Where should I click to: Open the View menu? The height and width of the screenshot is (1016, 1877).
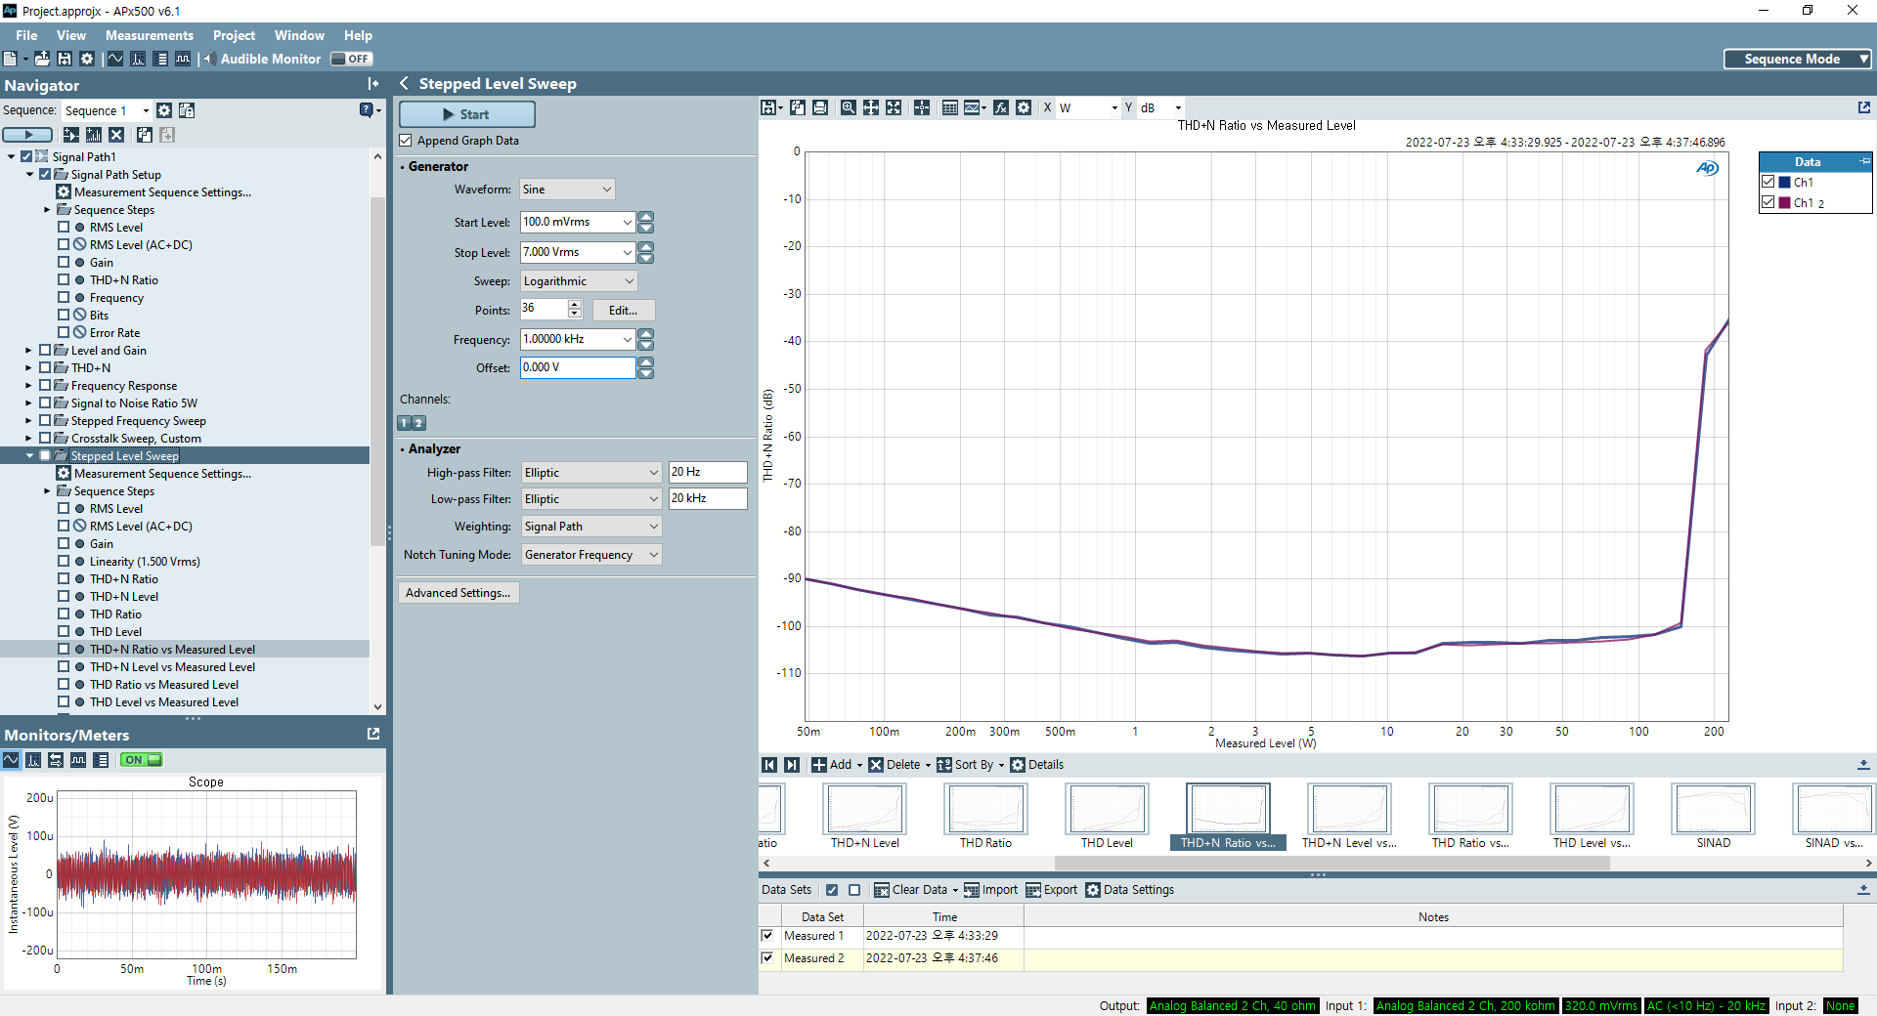click(71, 35)
